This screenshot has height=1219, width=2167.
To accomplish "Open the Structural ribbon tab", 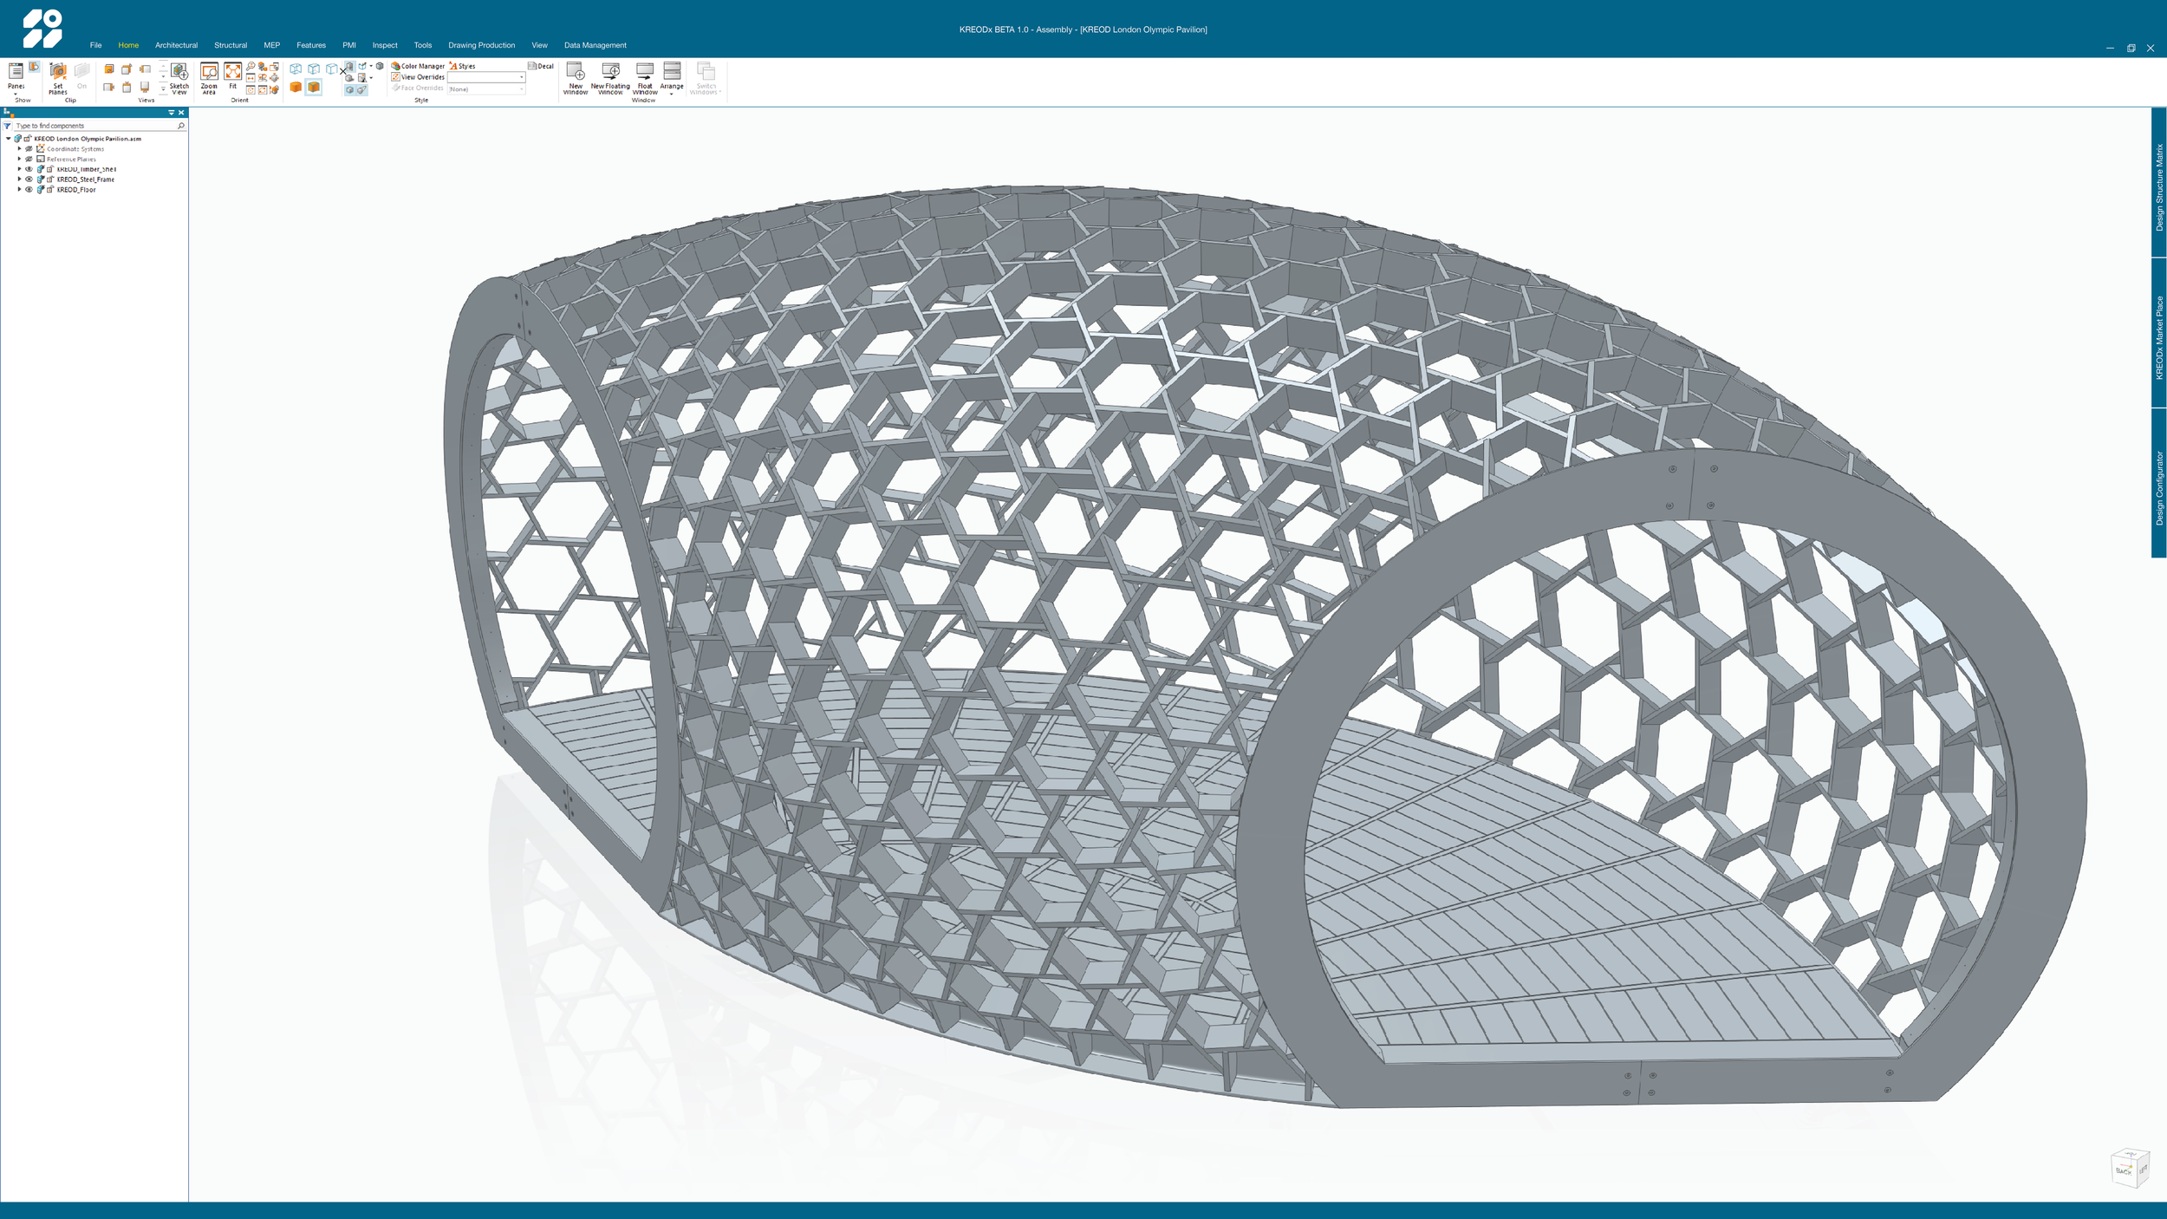I will [231, 45].
